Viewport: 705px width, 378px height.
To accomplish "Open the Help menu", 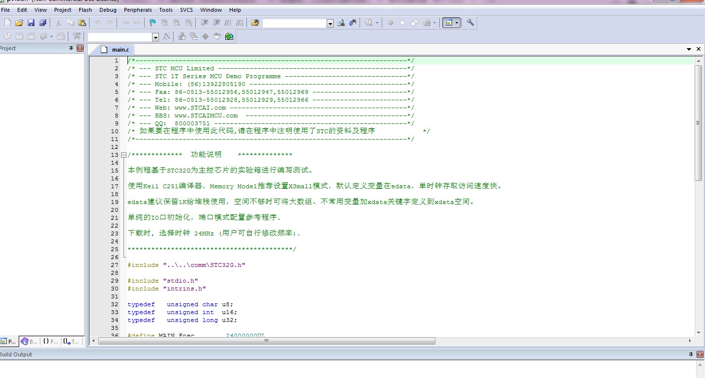I will tap(235, 10).
